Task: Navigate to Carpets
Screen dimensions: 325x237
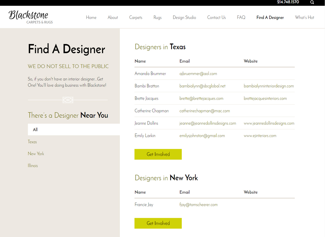Action: (x=136, y=17)
